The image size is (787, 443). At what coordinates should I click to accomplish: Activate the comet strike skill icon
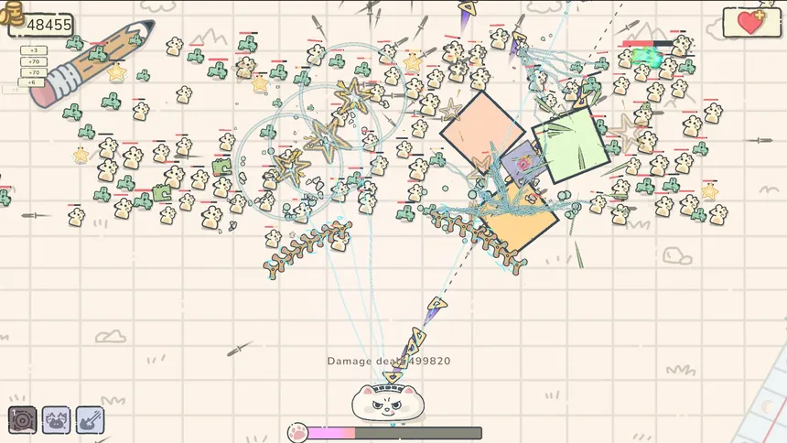(90, 420)
